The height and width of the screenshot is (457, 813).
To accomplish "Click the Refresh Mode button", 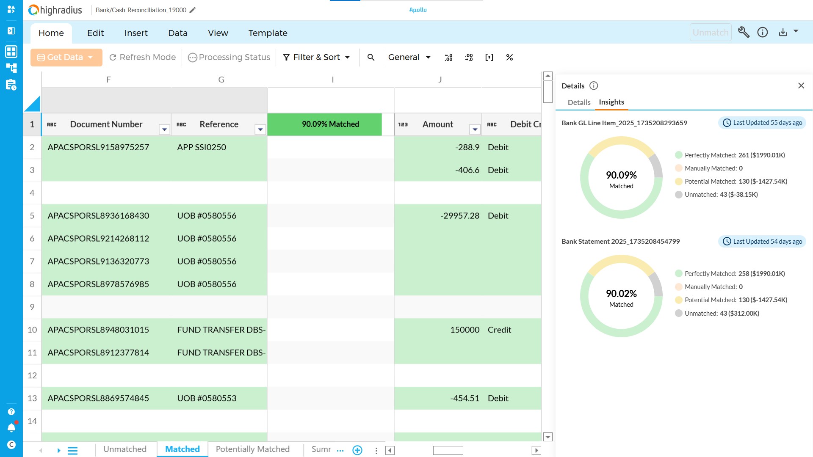I will click(142, 57).
